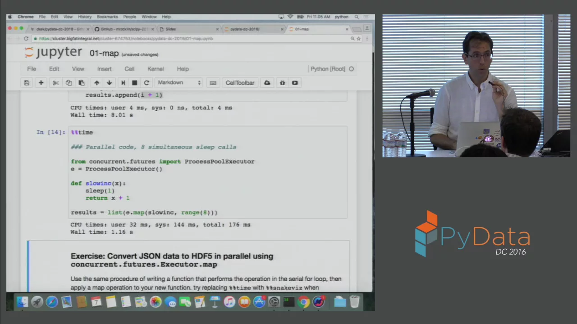Open iTunes music from the Dock

click(229, 302)
